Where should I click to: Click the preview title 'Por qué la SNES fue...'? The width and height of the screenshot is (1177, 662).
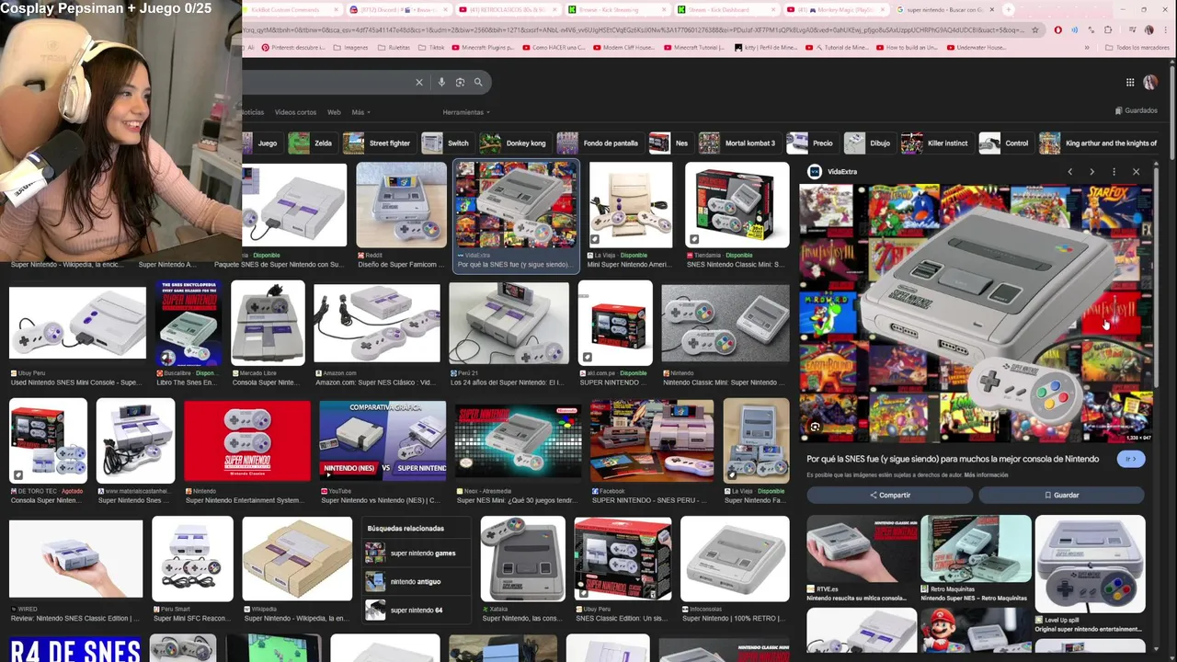click(x=953, y=459)
